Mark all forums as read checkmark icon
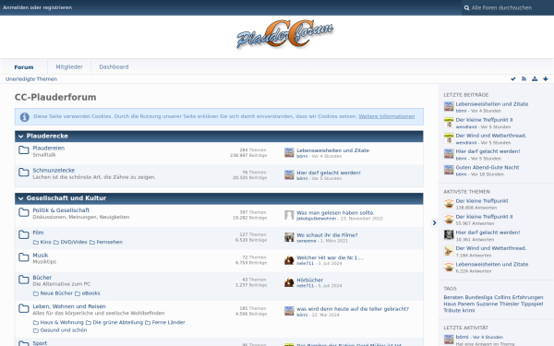This screenshot has height=346, width=554. pyautogui.click(x=513, y=79)
